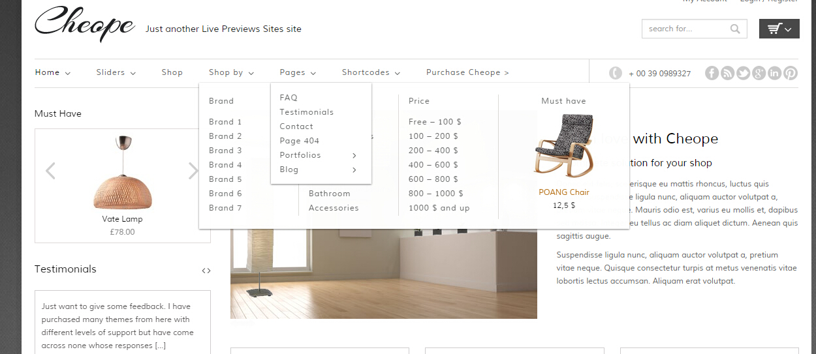This screenshot has height=354, width=816.
Task: Click the LinkedIn icon
Action: tap(774, 73)
